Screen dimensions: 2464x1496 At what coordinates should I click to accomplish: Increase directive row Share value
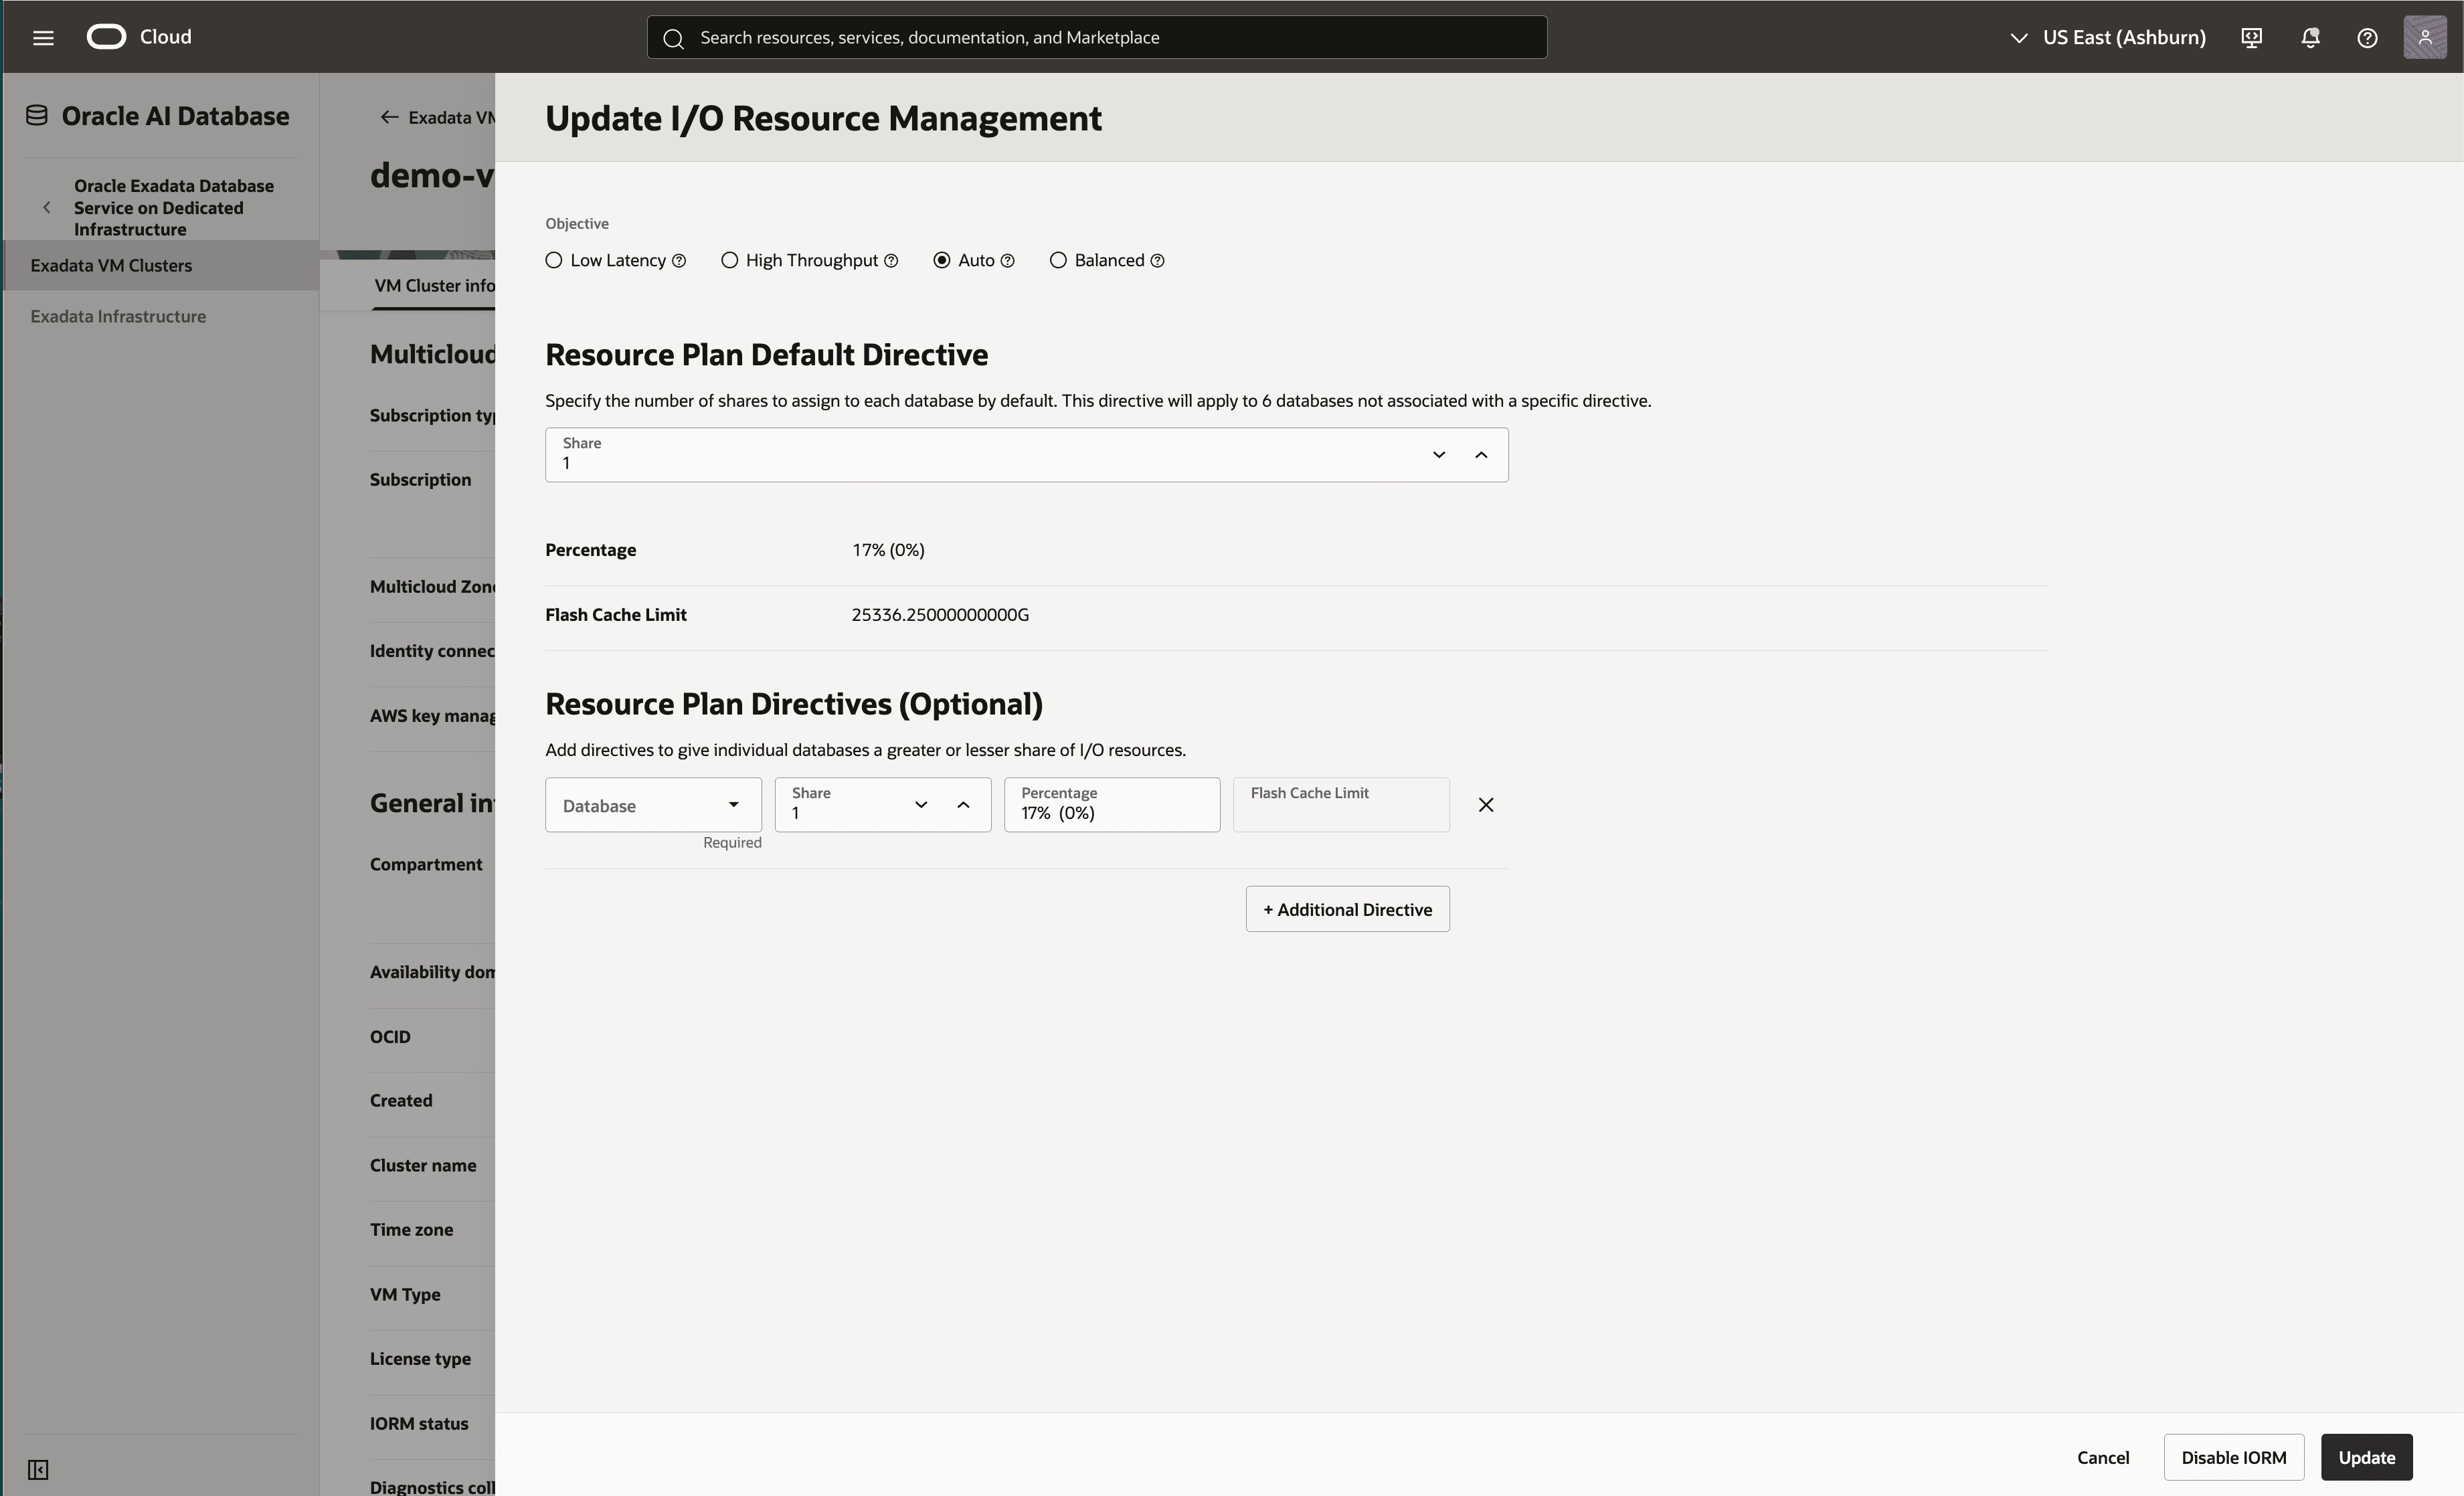[963, 805]
